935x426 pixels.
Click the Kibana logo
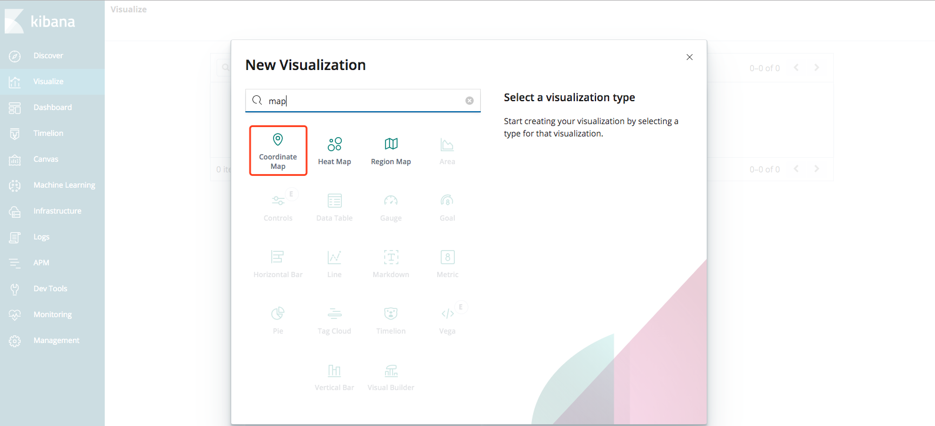(x=40, y=21)
